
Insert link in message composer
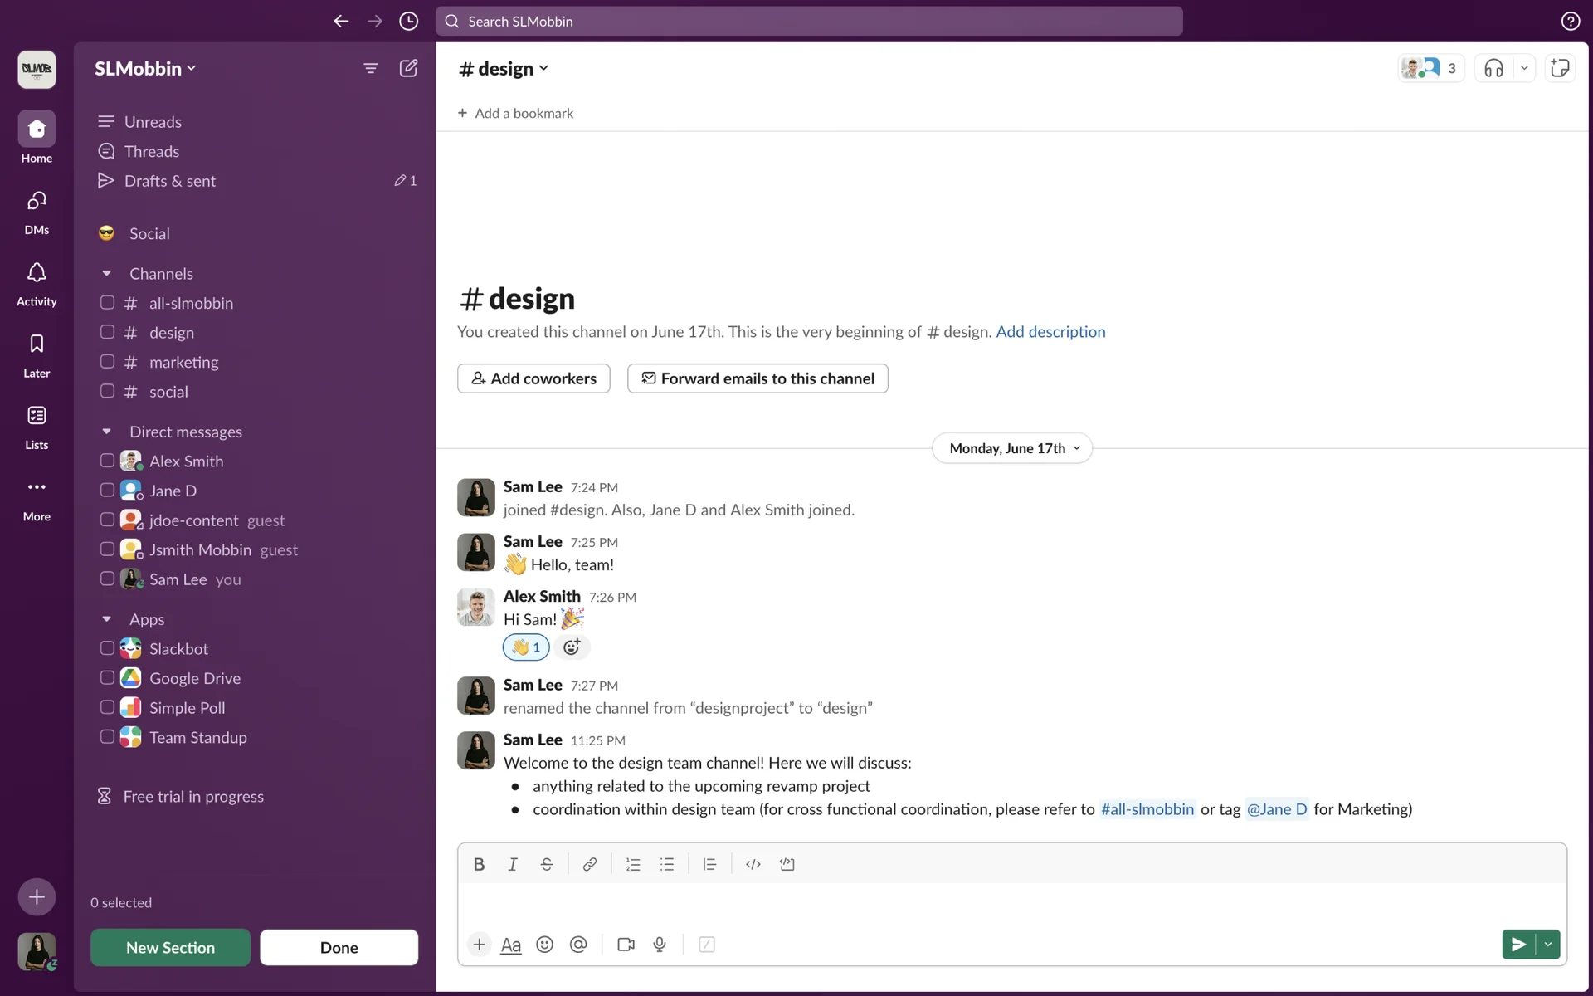589,864
